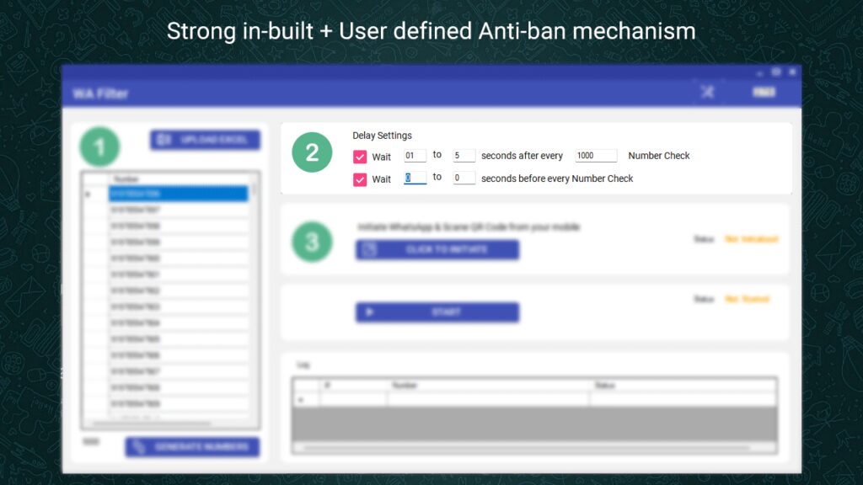Click the Number column header in the list
Viewport: 863px width, 485px height.
point(178,179)
